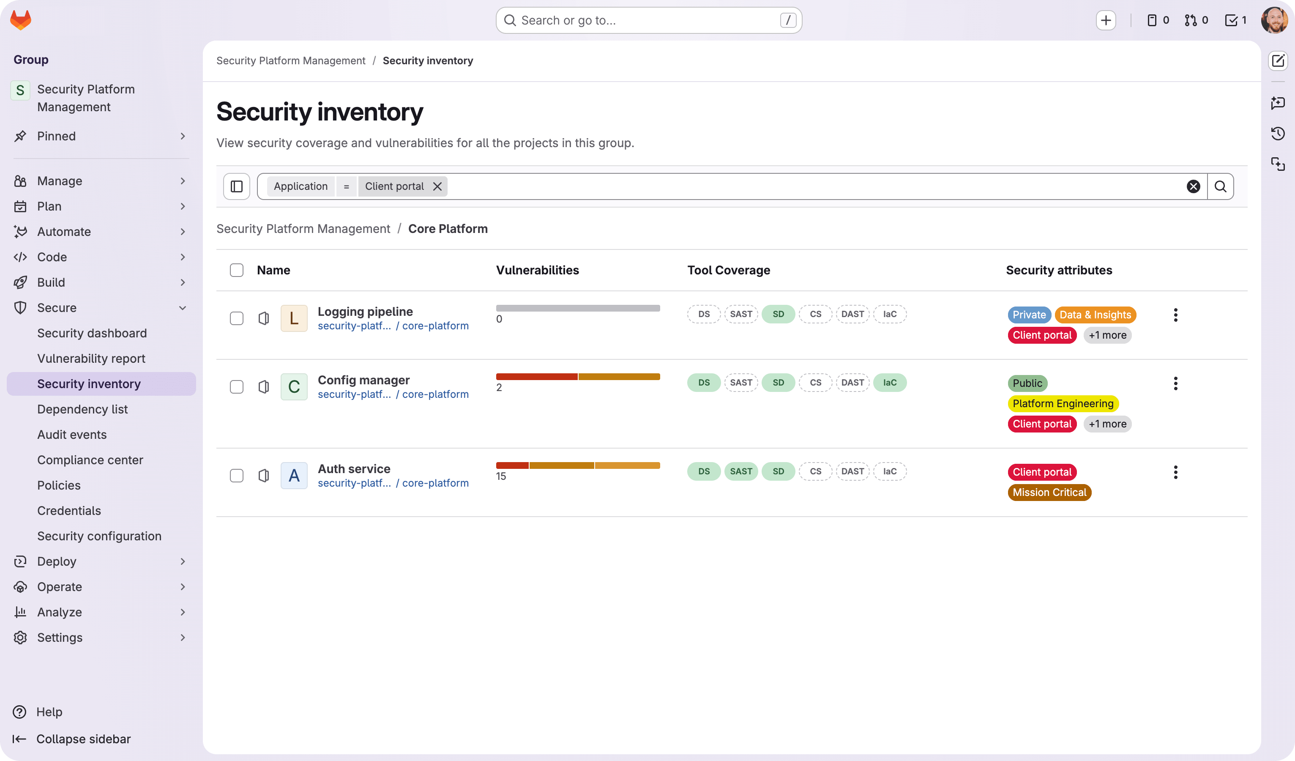
Task: Click the shield icon beside Auth service
Action: click(x=264, y=475)
